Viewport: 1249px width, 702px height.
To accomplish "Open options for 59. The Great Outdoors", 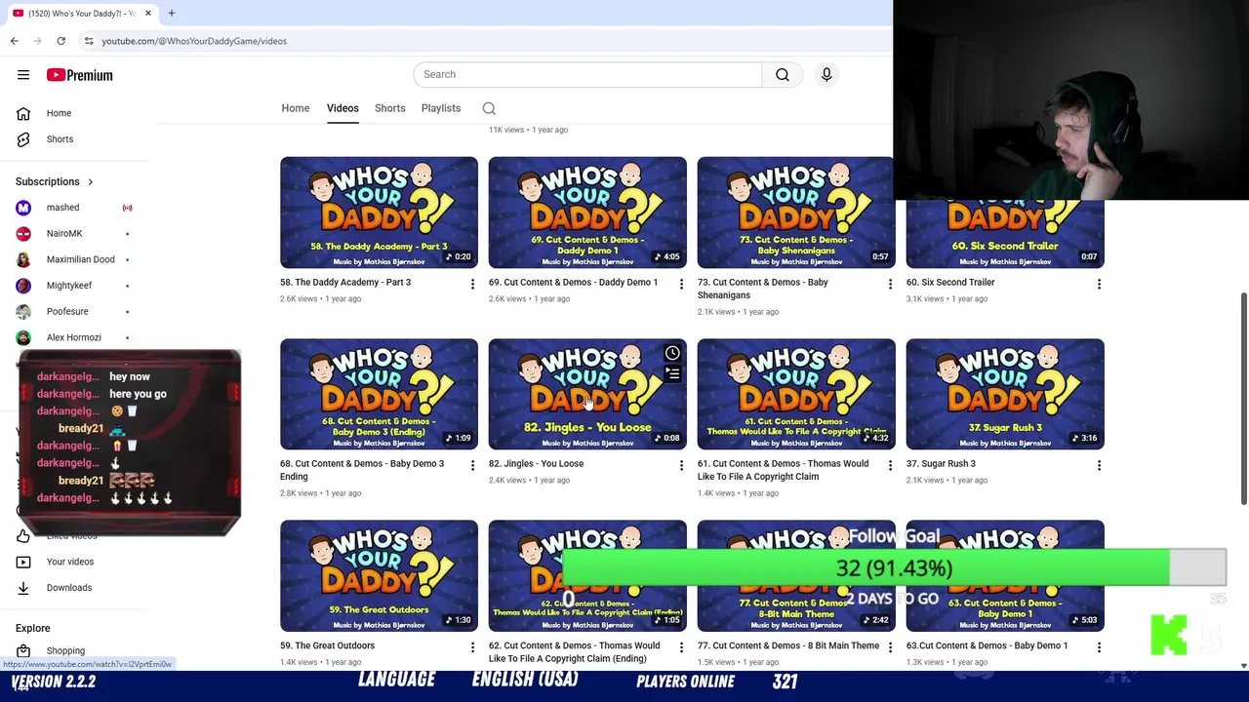I will [472, 646].
